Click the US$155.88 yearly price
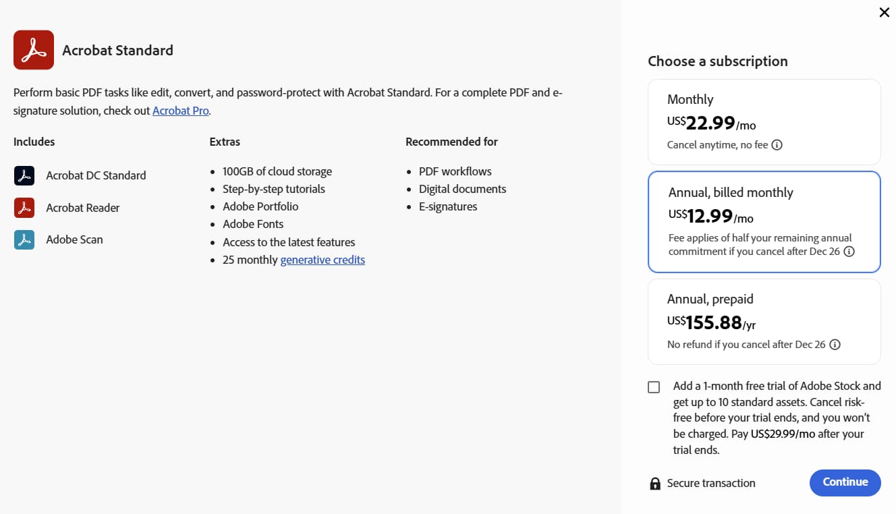896x514 pixels. (x=710, y=322)
